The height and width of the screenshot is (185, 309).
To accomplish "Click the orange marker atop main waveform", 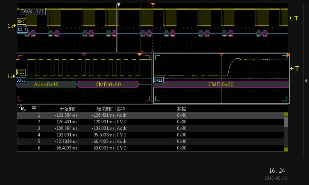I will [x=153, y=4].
